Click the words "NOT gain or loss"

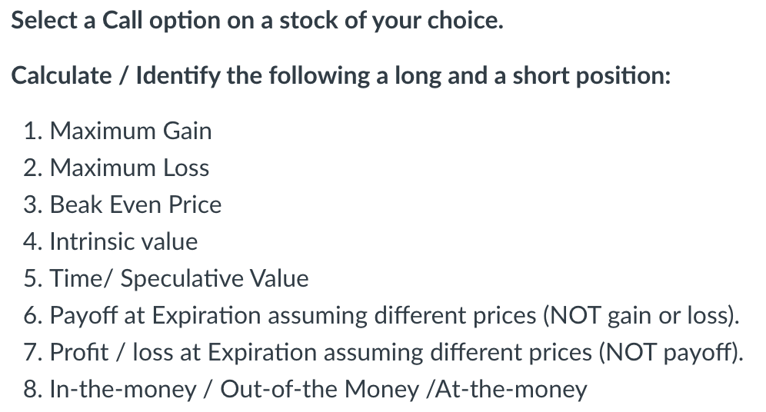click(x=639, y=315)
